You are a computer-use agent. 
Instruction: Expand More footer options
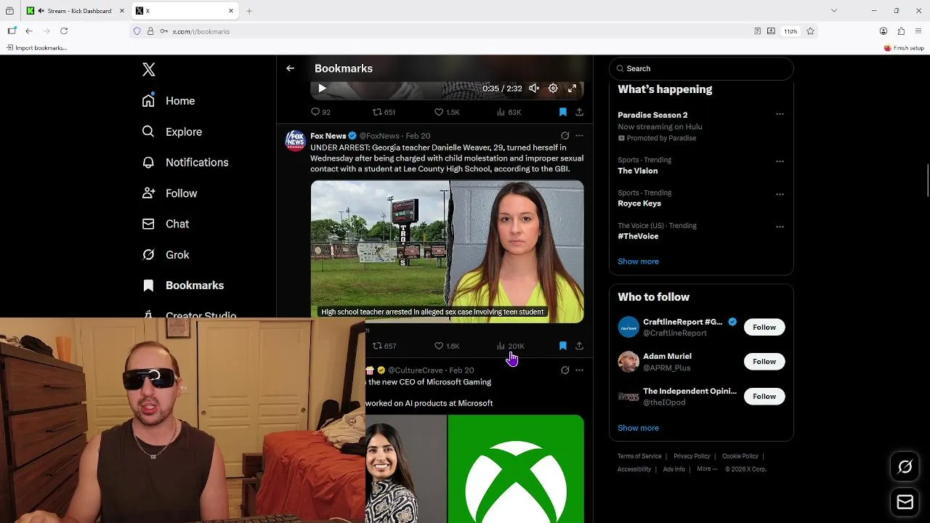(706, 469)
